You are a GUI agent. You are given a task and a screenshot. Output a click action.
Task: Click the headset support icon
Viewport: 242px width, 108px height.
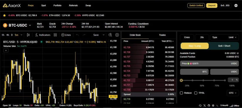coord(200,105)
